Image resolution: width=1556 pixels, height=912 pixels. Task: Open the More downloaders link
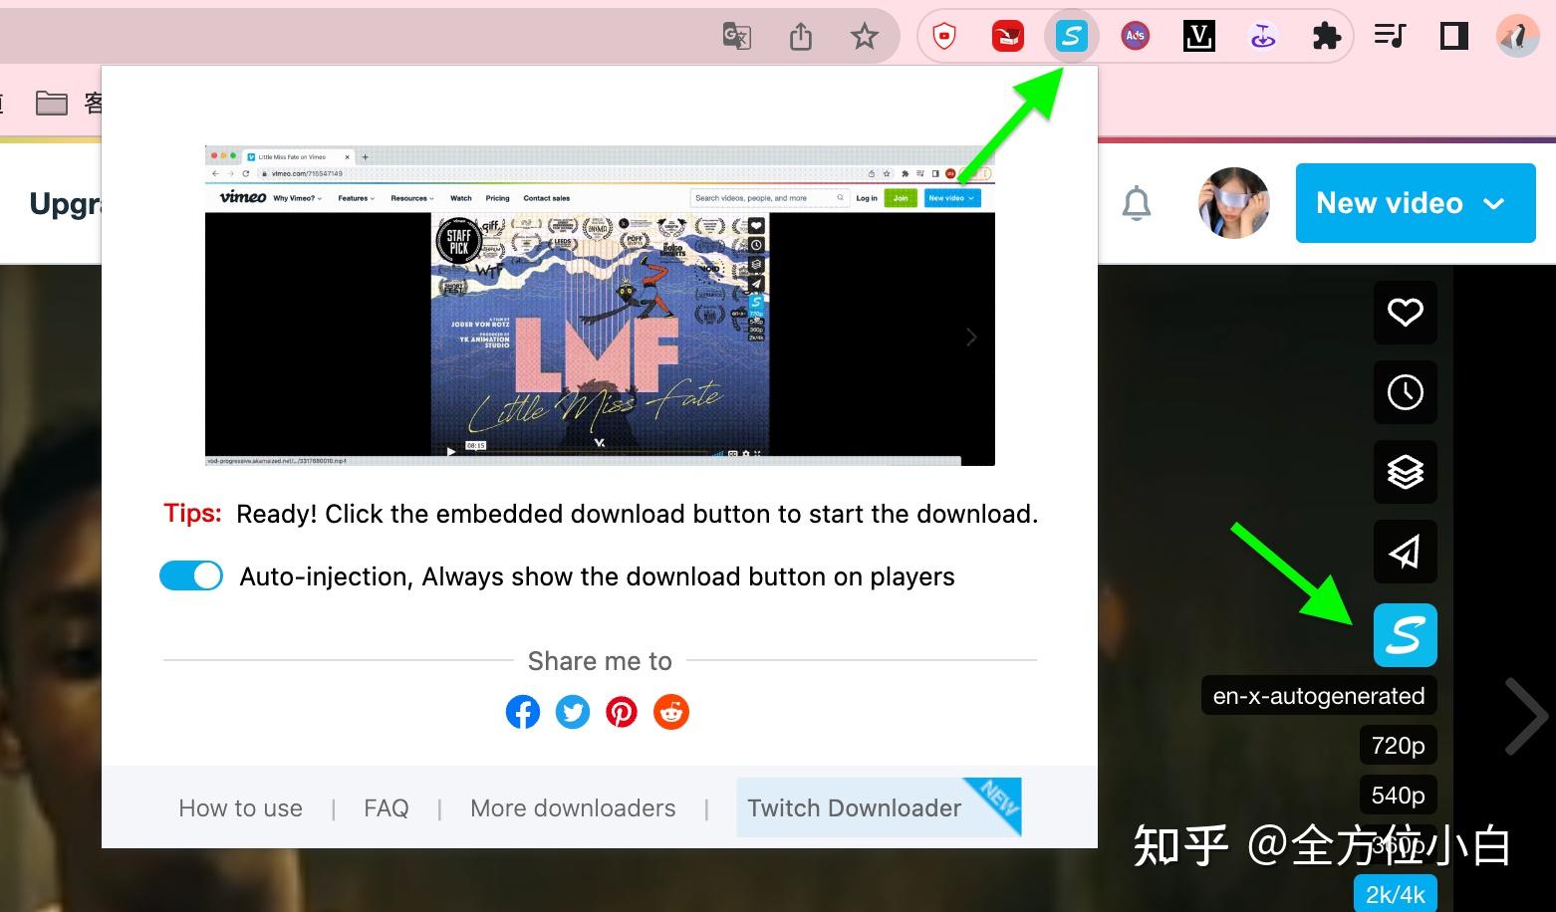573,808
